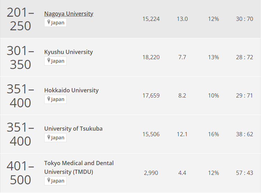Click the location pin under Hokkaido University
Screen dimensions: 261x193
[x=49, y=99]
